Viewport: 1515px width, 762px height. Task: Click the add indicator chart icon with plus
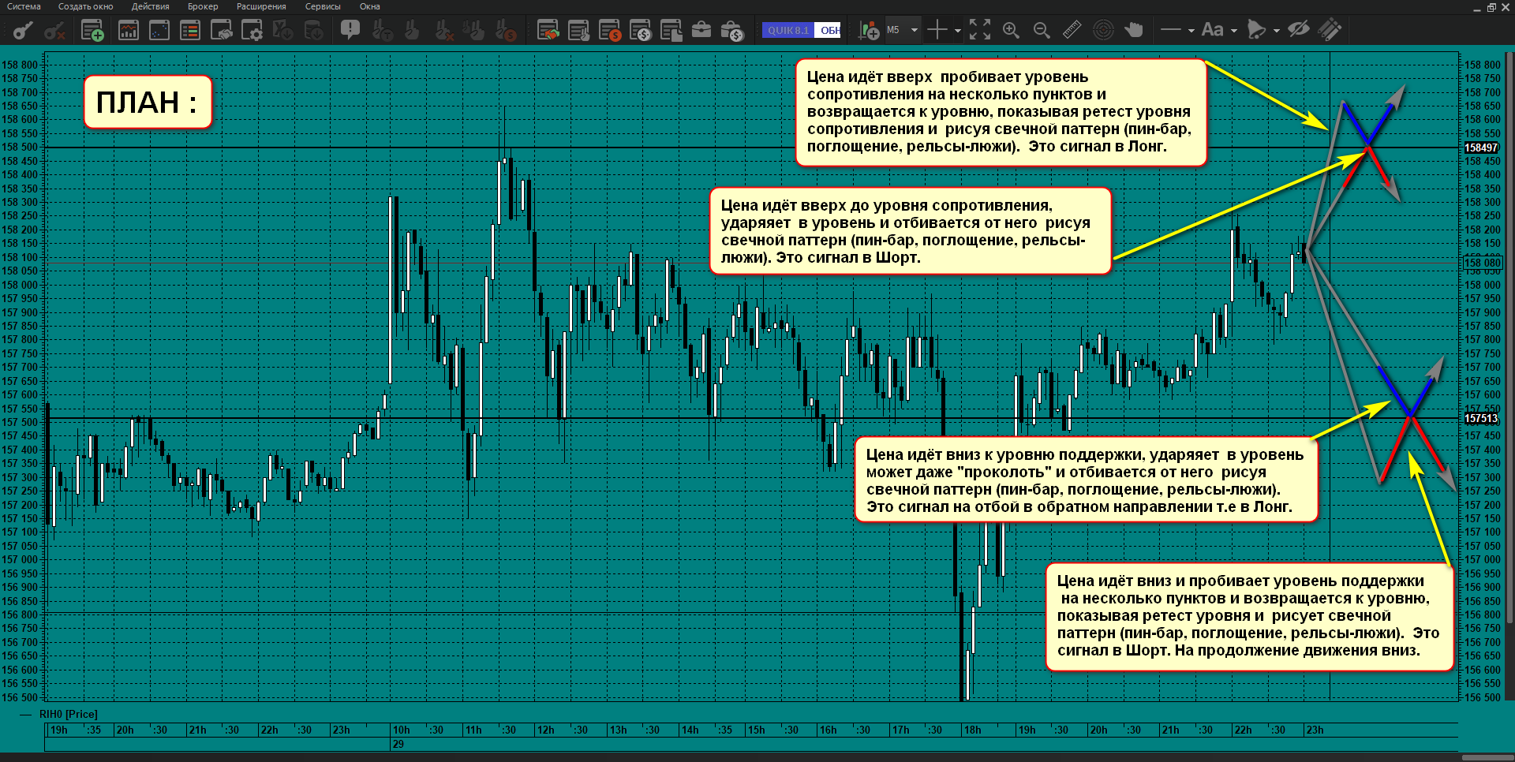(869, 31)
